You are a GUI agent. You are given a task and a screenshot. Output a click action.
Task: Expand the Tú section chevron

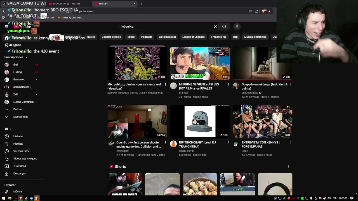11,129
